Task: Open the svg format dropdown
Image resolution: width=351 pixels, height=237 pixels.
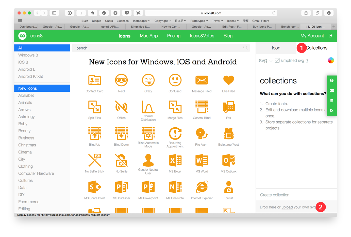Action: pos(265,61)
